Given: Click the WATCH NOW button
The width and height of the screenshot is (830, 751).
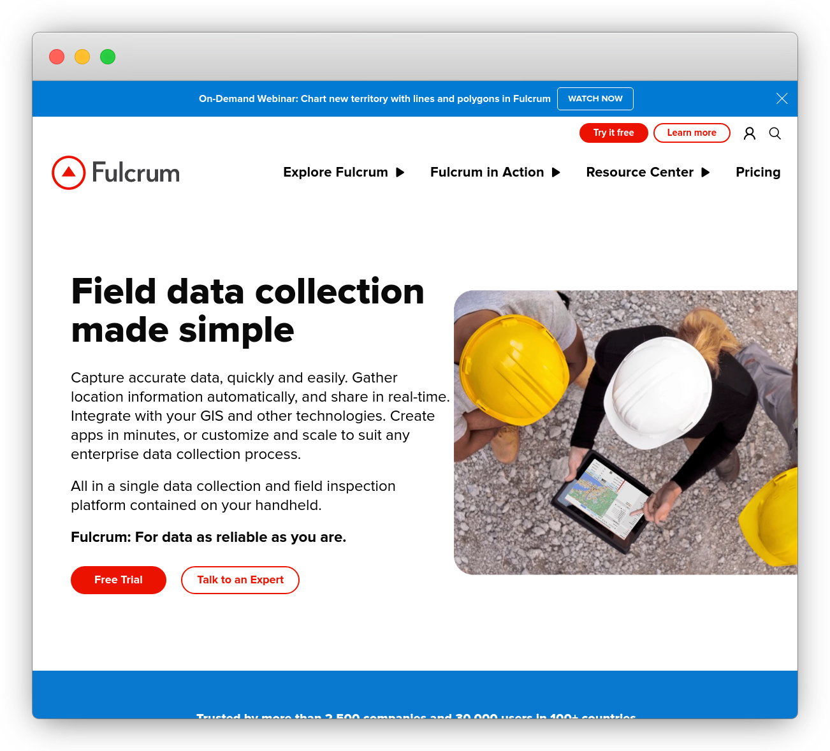Looking at the screenshot, I should tap(595, 98).
